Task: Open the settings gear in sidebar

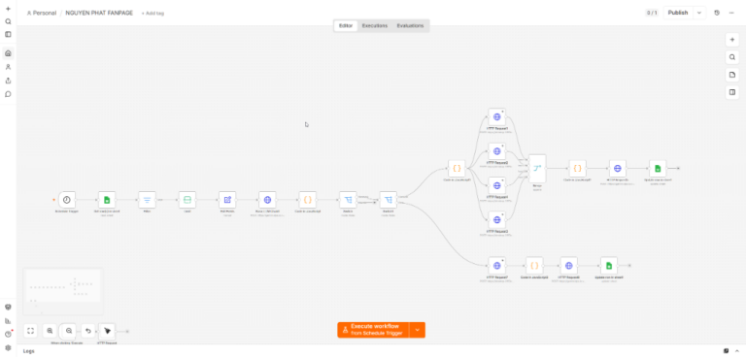Action: coord(8,347)
